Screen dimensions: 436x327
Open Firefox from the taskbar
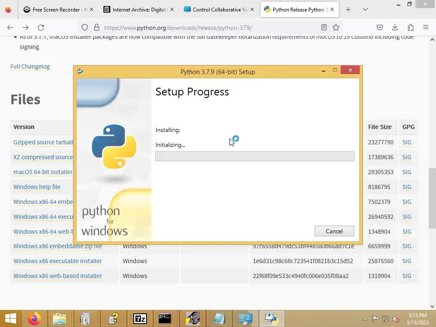click(x=34, y=318)
